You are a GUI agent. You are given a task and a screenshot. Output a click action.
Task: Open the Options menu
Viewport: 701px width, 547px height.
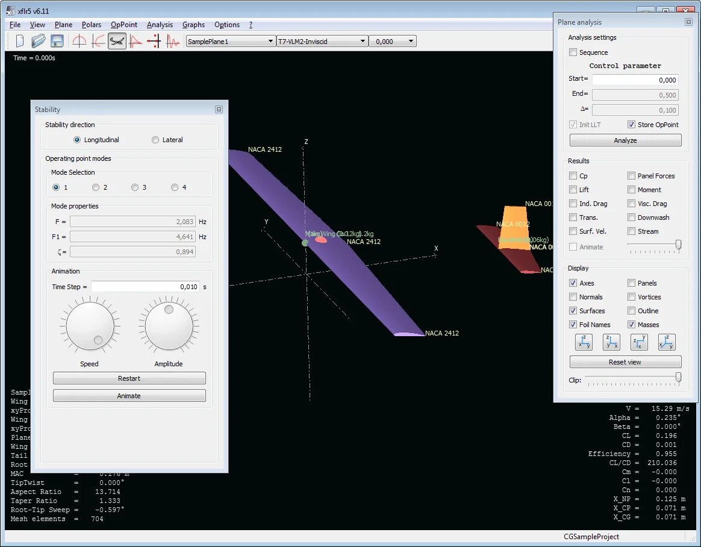(226, 25)
